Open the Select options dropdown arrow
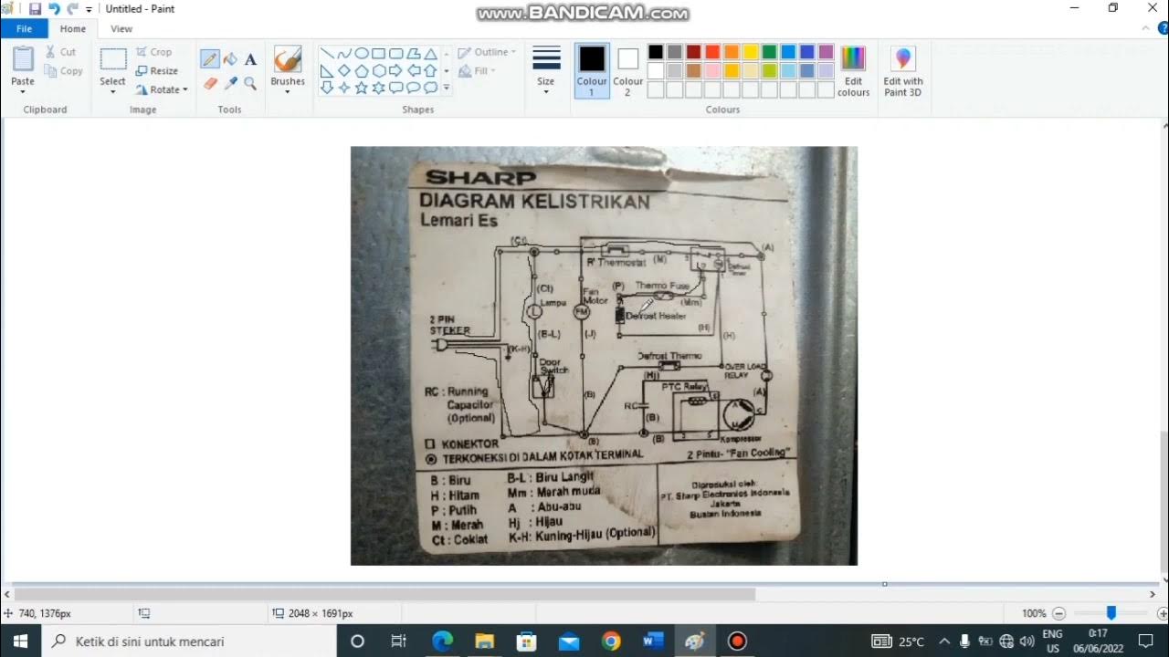 pyautogui.click(x=113, y=91)
